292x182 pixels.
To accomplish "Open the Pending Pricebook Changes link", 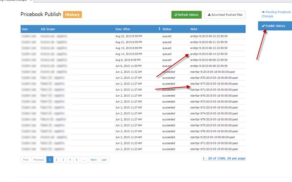I will 276,14.
